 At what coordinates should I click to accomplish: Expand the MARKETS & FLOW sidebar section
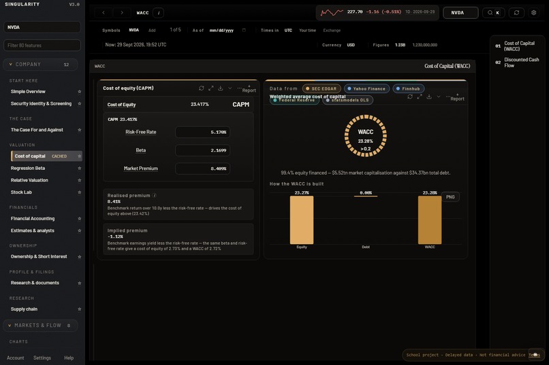(x=40, y=325)
